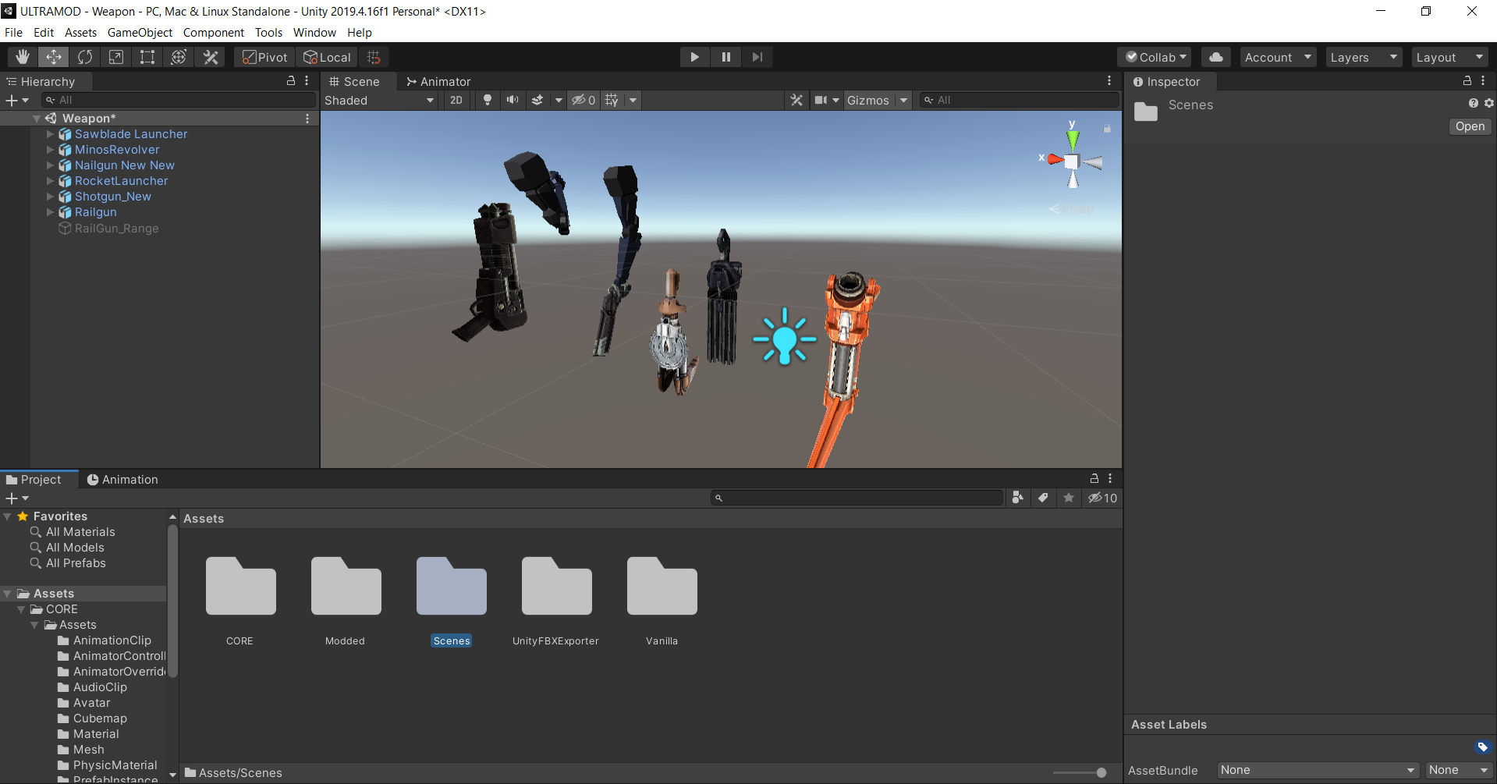Open the Shaded draw mode dropdown

tap(379, 100)
